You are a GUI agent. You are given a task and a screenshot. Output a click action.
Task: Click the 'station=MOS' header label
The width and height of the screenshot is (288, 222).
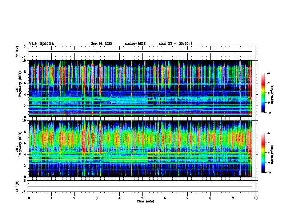click(135, 44)
